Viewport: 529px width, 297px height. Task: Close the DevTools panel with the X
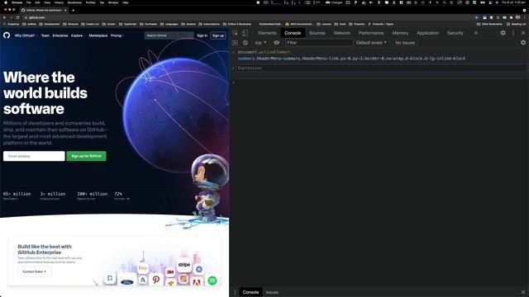[x=523, y=33]
